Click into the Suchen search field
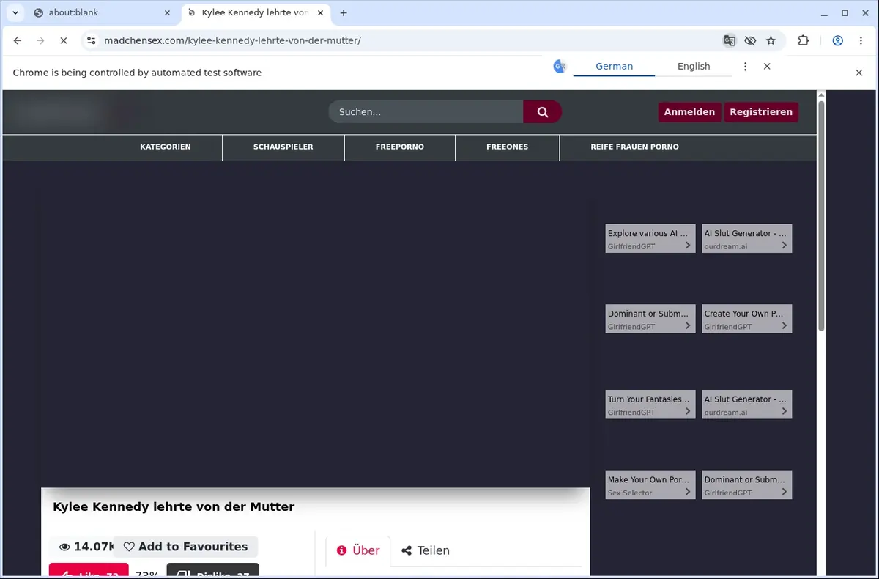This screenshot has width=879, height=579. tap(426, 112)
